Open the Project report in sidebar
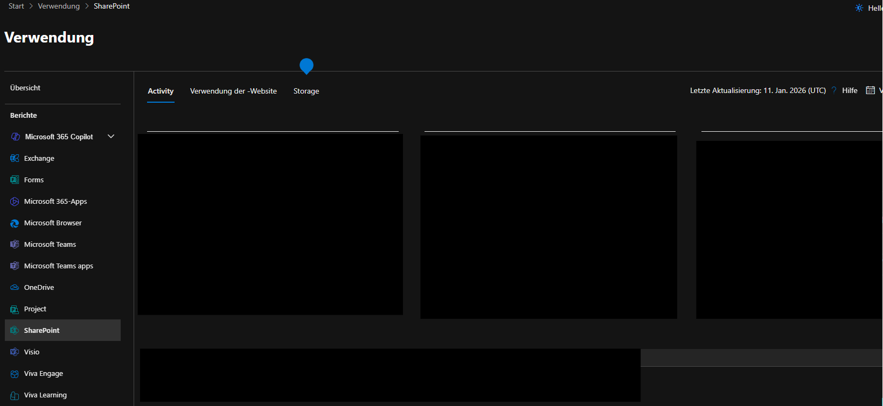The image size is (883, 406). [x=35, y=309]
